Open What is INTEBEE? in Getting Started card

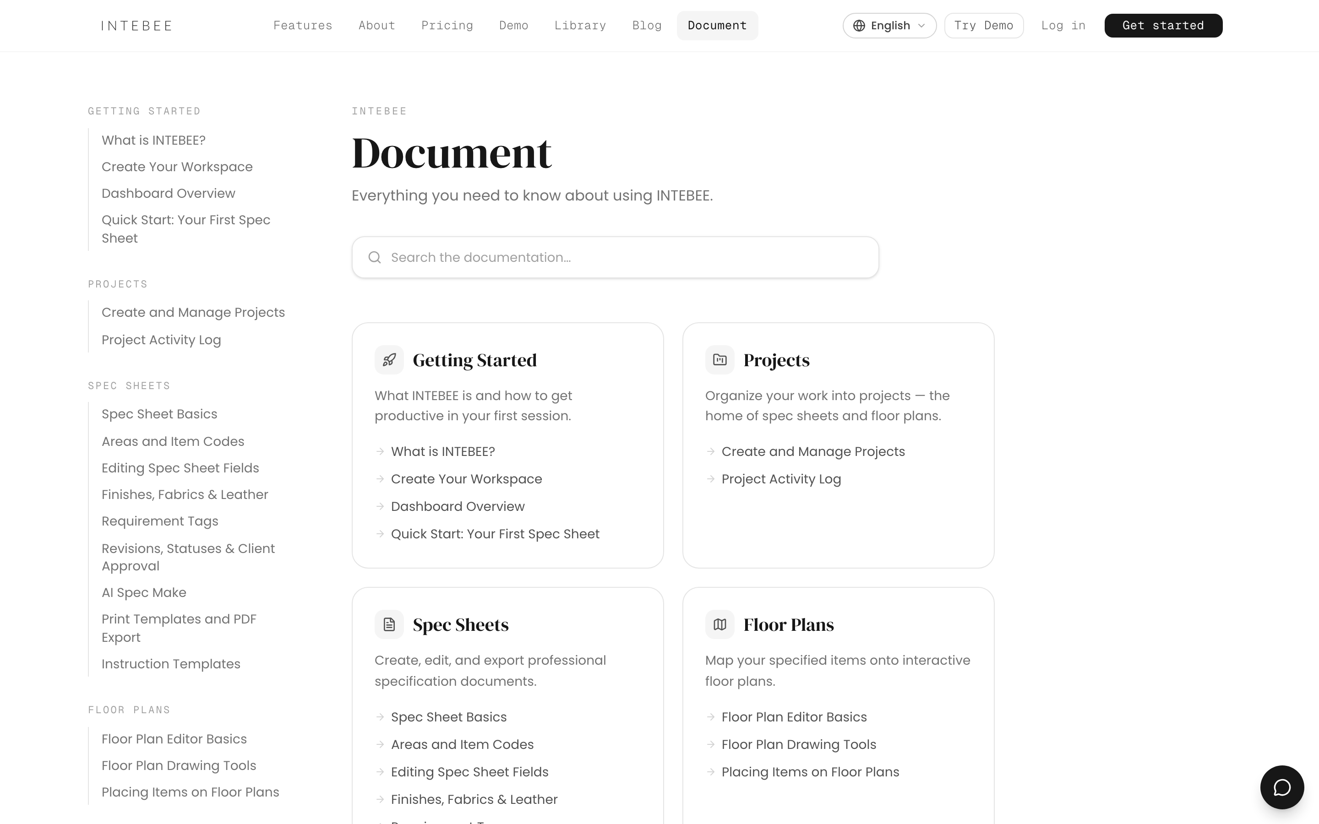click(442, 451)
